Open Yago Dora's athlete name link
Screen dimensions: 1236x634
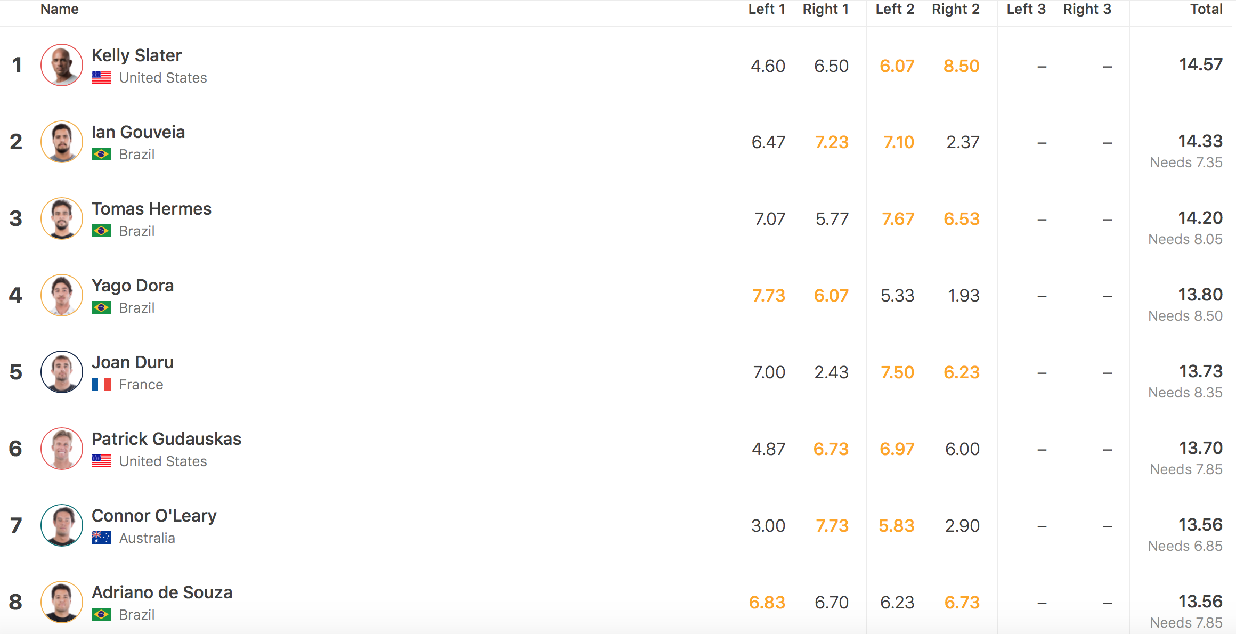tap(133, 286)
